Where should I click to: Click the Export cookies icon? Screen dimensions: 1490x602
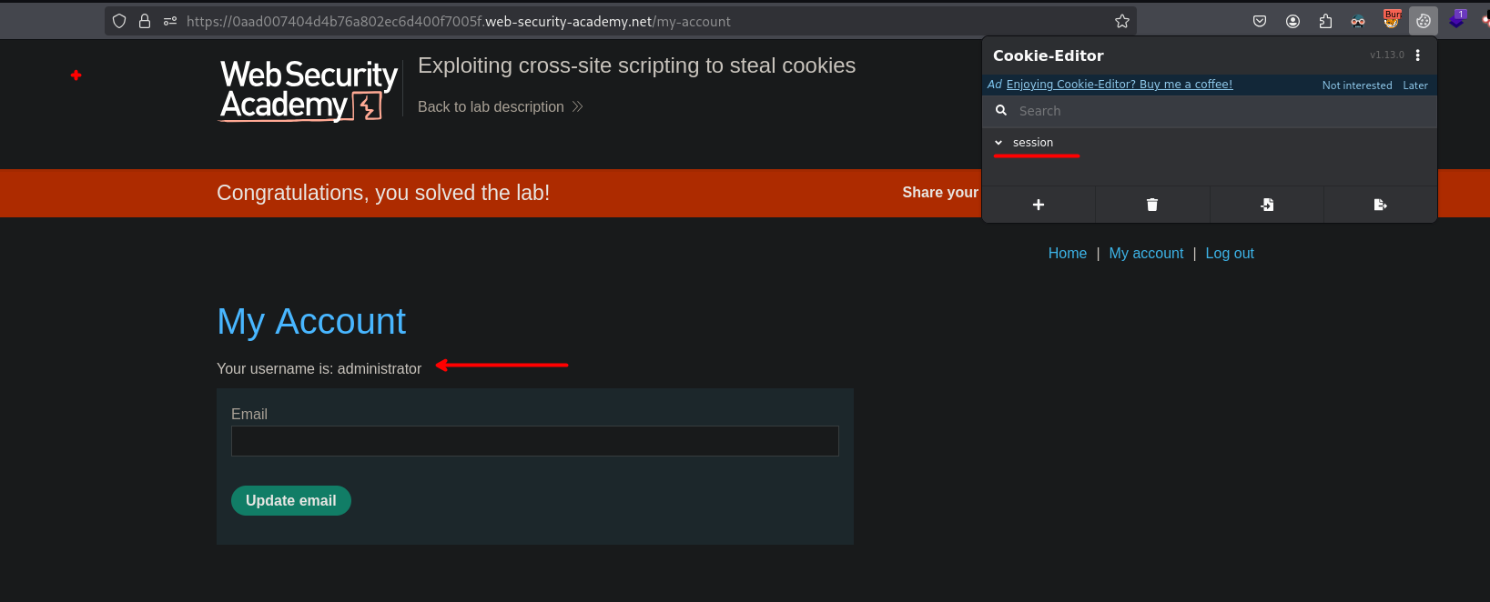(x=1380, y=205)
